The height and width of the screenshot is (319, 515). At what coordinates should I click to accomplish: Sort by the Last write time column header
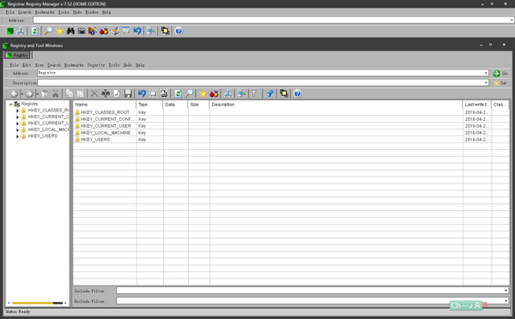[476, 105]
